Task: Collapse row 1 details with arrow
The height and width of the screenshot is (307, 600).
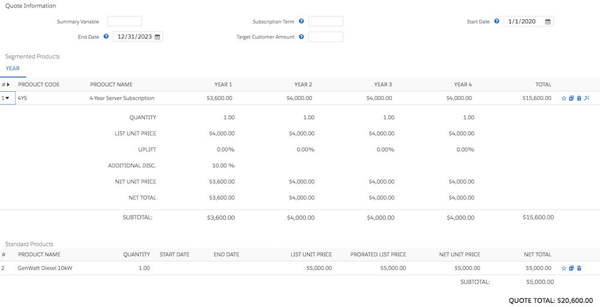Action: [x=7, y=98]
